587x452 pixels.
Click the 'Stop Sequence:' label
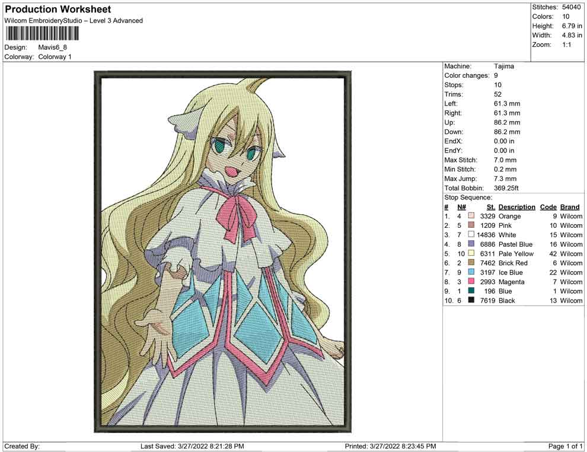pos(468,198)
